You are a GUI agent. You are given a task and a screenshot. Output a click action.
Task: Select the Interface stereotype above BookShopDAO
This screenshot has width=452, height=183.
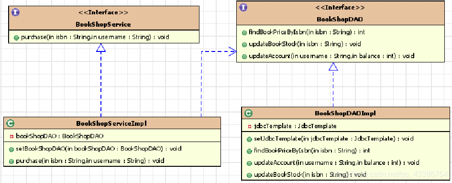click(340, 8)
